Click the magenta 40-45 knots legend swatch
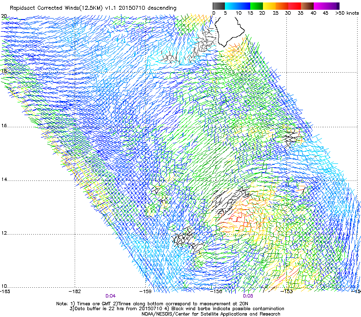361x317 pixels. (x=320, y=6)
